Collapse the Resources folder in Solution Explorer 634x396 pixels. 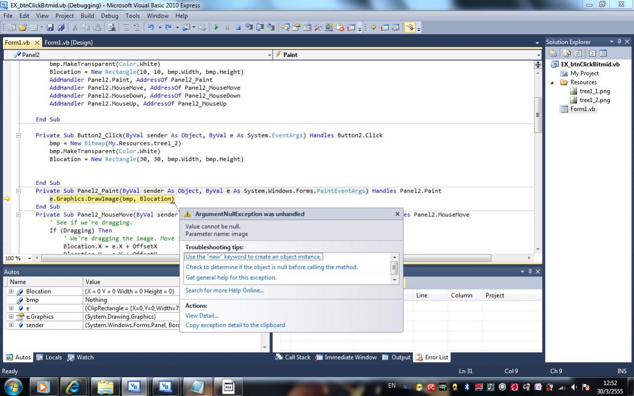pos(552,83)
